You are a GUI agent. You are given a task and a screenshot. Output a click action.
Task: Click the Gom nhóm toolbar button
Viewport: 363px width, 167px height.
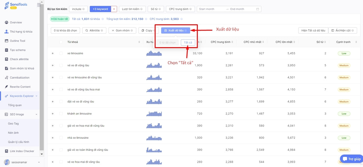coord(122,30)
